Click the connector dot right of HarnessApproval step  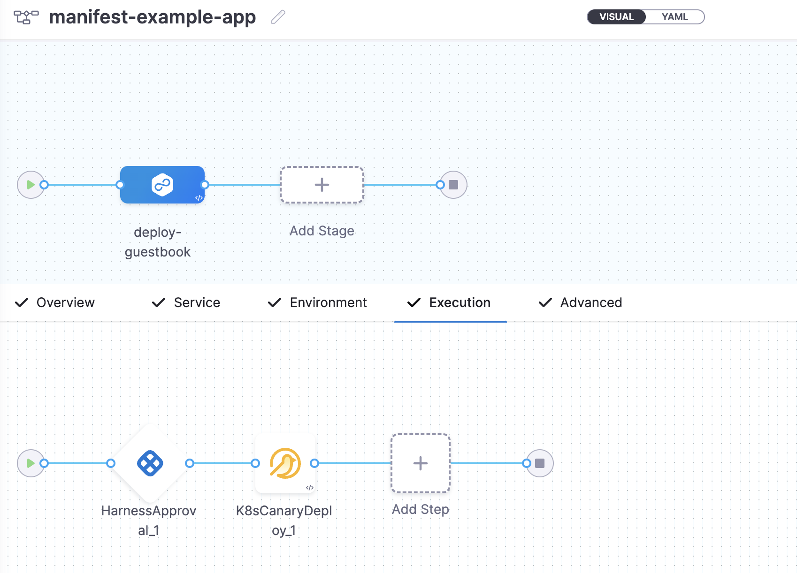click(x=190, y=463)
